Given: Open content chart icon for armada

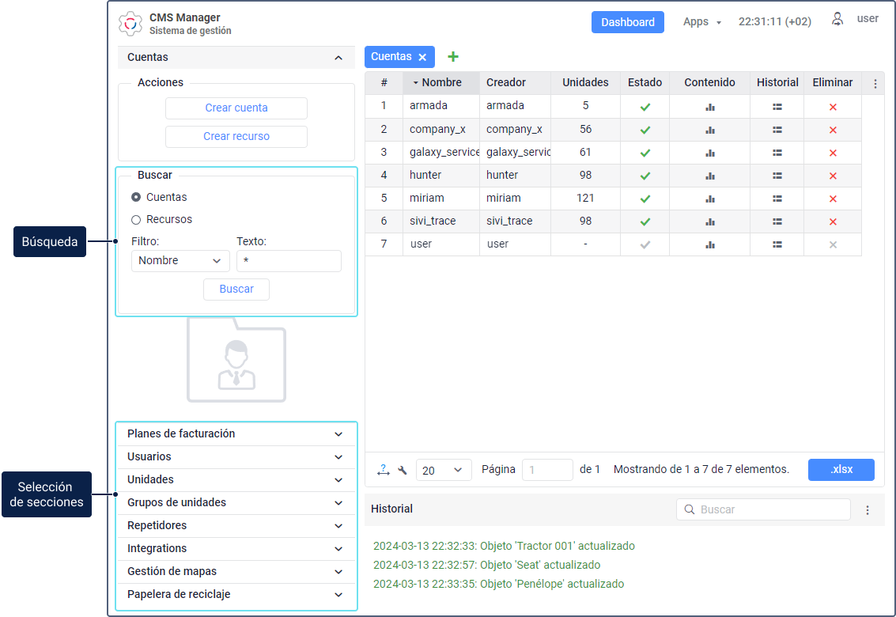Looking at the screenshot, I should coord(709,107).
